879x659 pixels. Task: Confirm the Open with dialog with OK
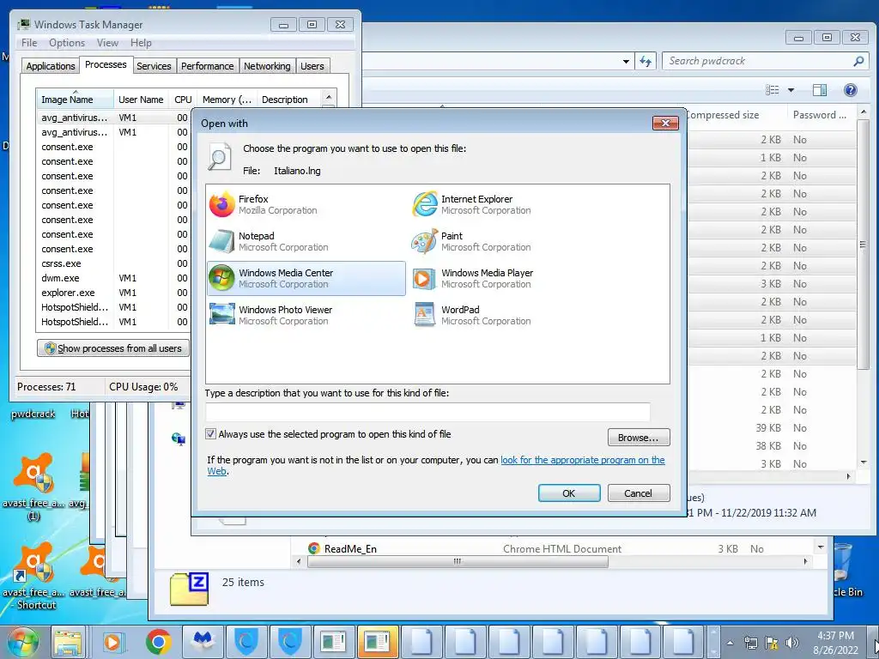click(x=569, y=493)
